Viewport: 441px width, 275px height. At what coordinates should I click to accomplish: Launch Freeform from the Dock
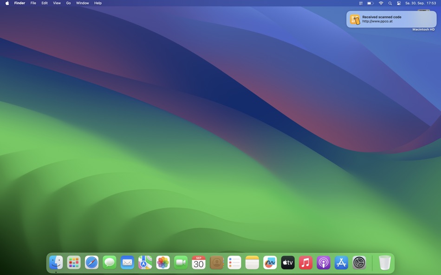(270, 262)
